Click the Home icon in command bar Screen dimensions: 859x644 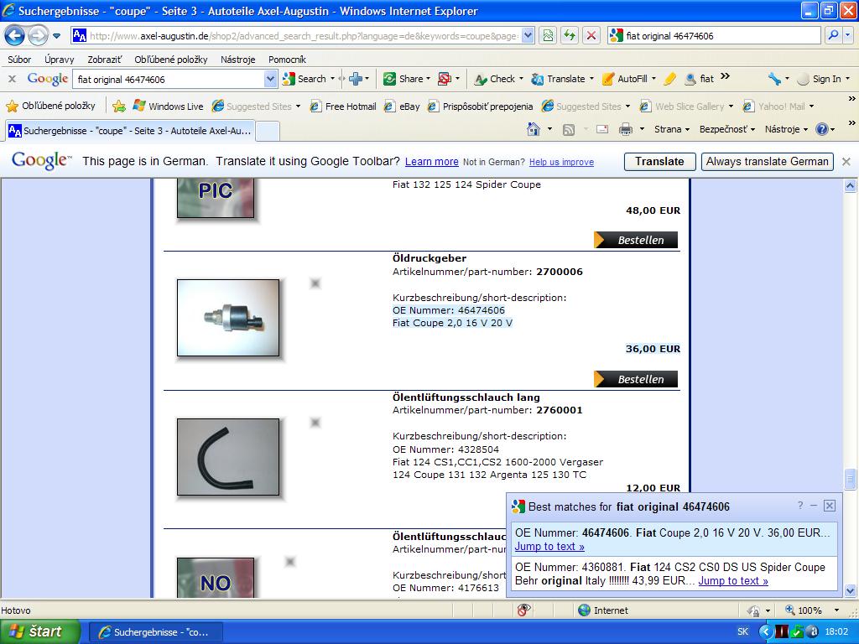(534, 129)
